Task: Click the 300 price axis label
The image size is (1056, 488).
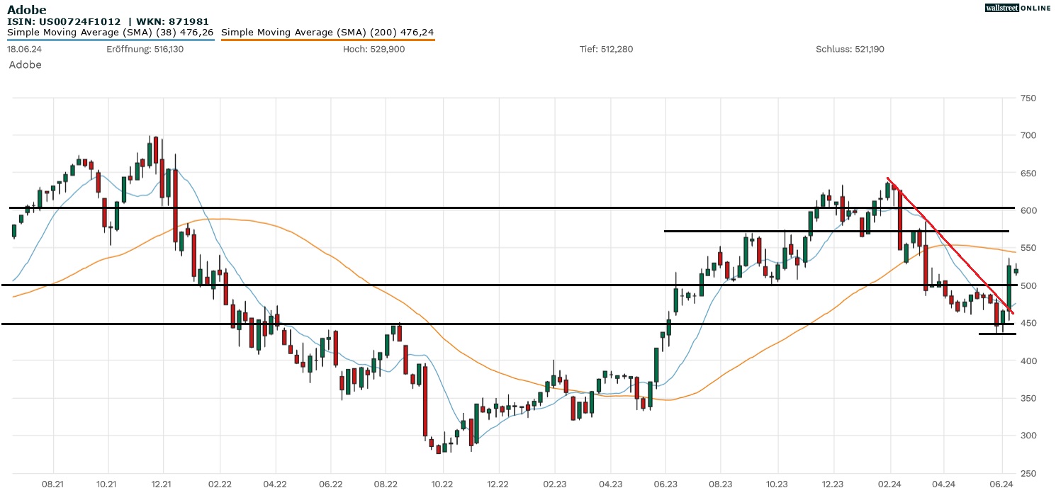Action: point(1027,436)
